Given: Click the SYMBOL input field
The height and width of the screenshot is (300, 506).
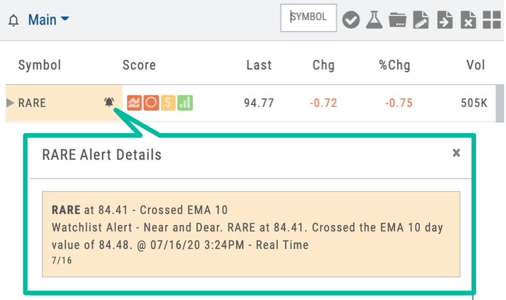Looking at the screenshot, I should click(x=308, y=18).
